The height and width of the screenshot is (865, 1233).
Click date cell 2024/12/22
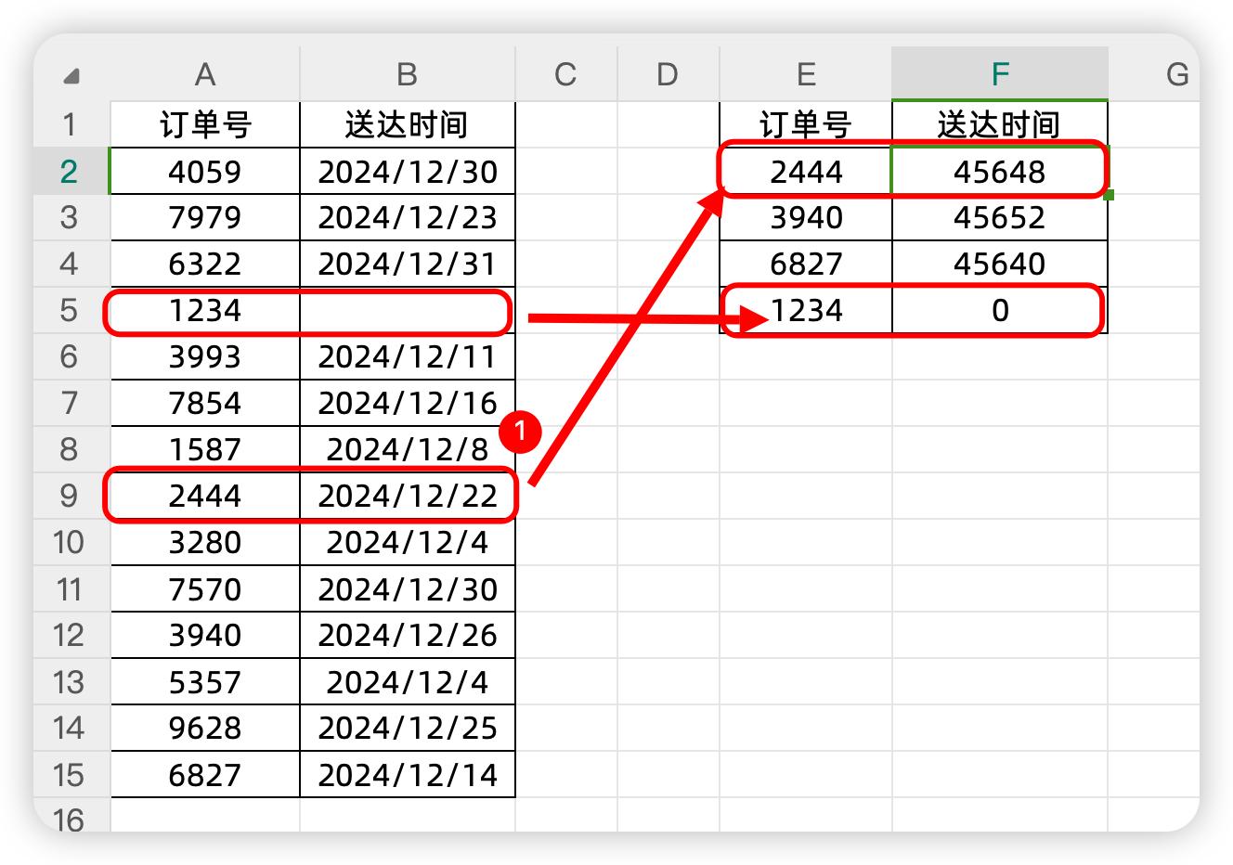click(x=407, y=496)
